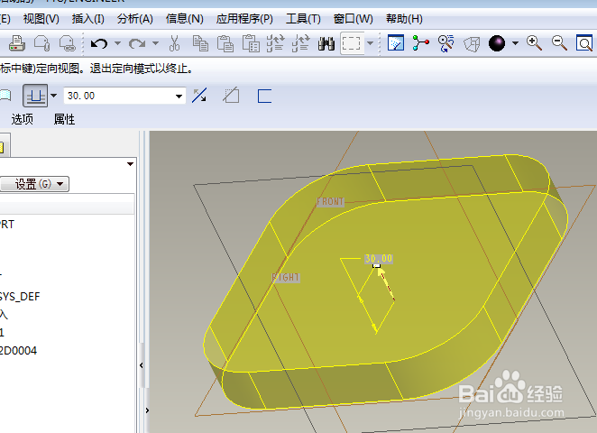The height and width of the screenshot is (433, 597).
Task: Open the 工具(T) menu
Action: 303,19
